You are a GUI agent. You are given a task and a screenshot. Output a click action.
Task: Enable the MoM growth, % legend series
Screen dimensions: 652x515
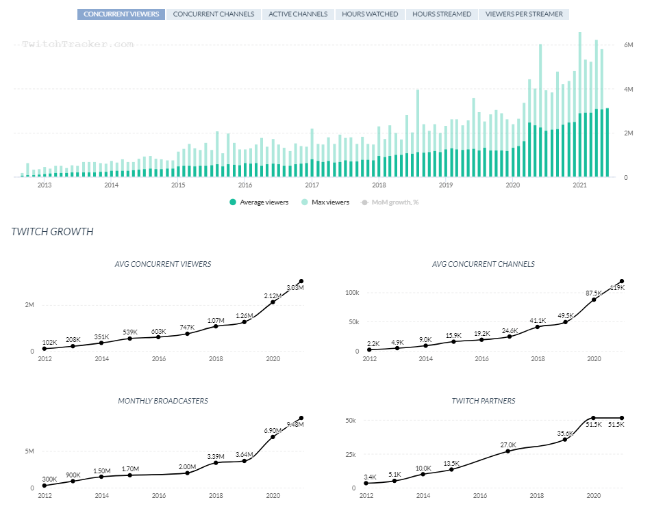click(x=390, y=202)
